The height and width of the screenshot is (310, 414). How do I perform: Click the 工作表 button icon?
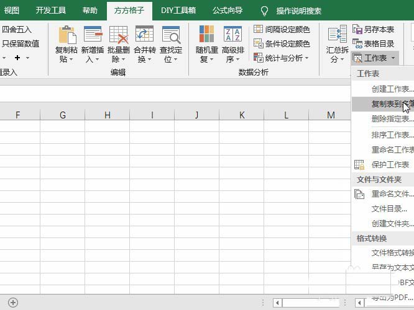point(357,58)
